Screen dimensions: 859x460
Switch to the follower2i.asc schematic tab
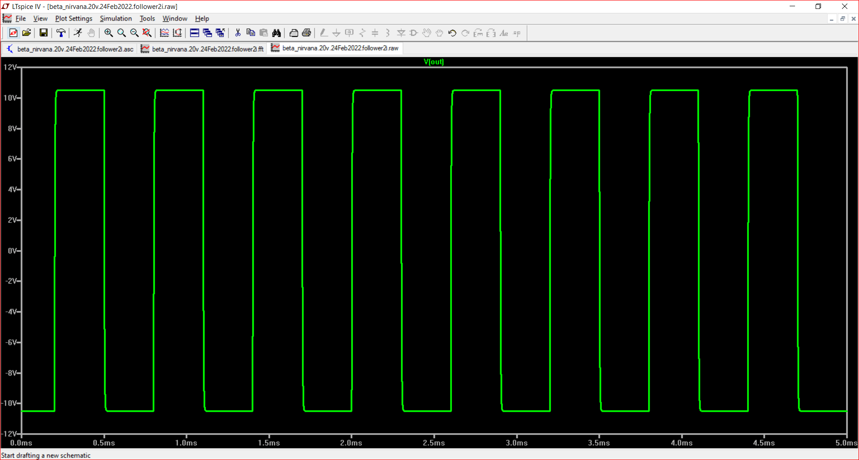coord(70,49)
